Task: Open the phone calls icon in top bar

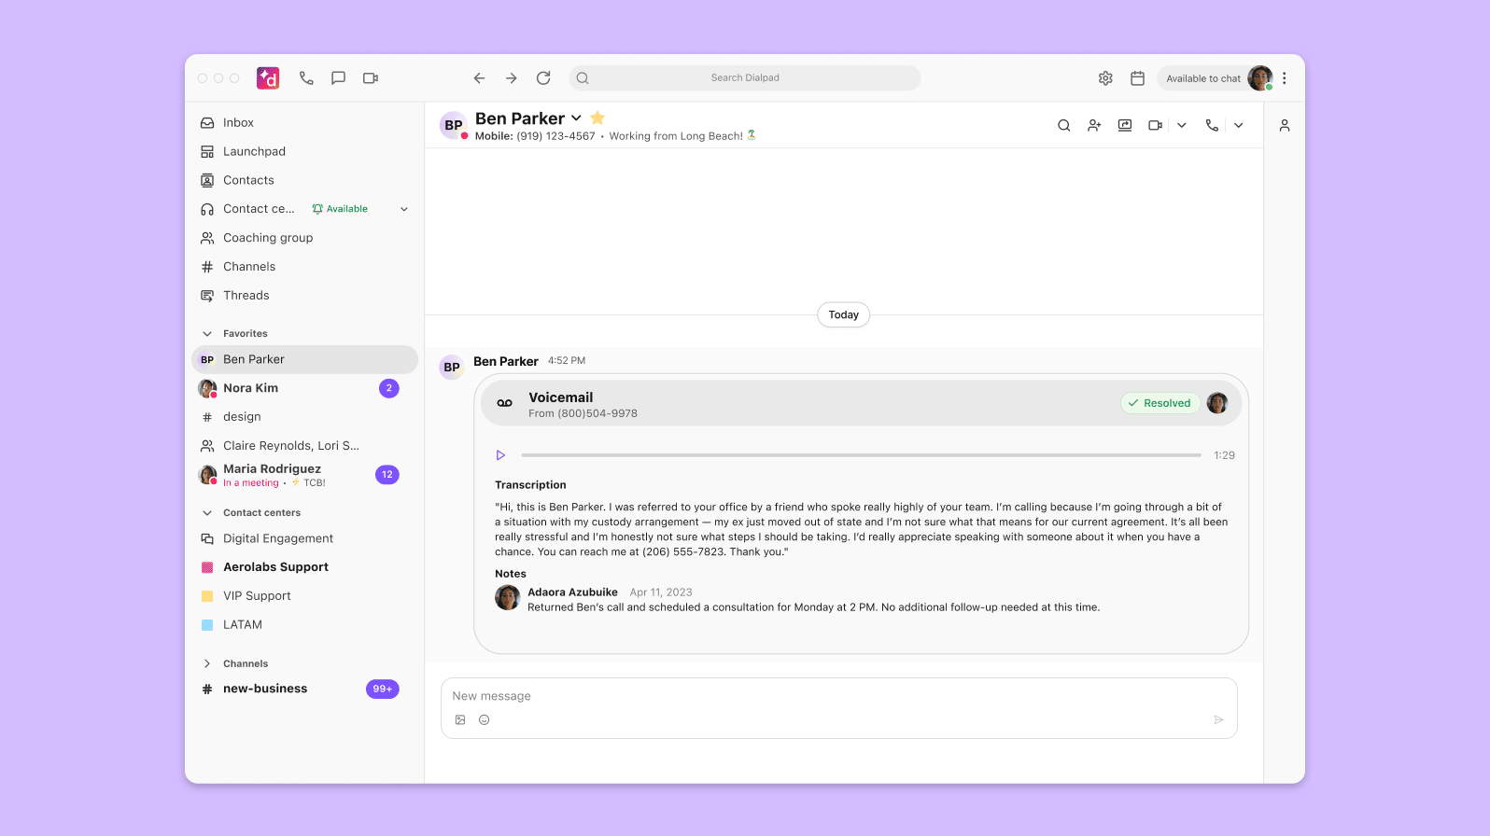Action: coord(306,78)
